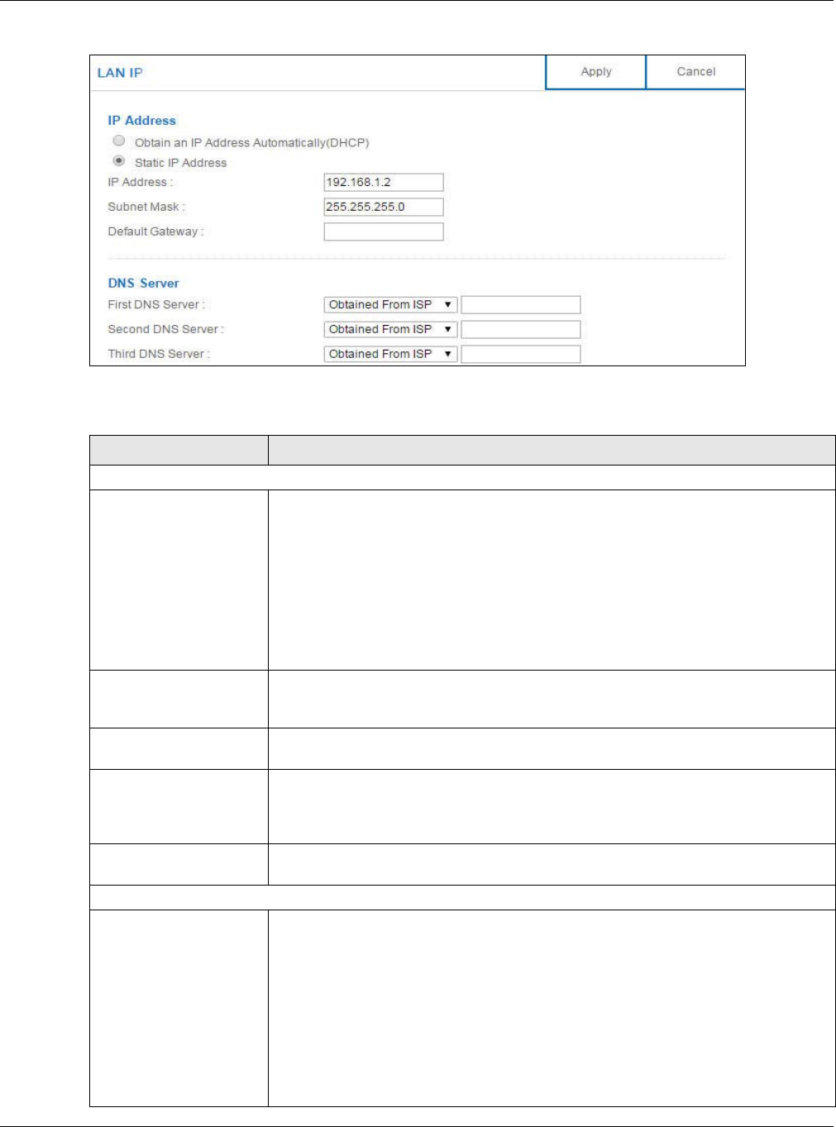The height and width of the screenshot is (1127, 836).
Task: Click the empty Default Gateway field
Action: point(384,232)
